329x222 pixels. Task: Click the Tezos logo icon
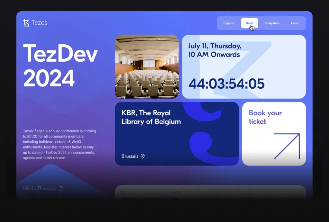click(26, 23)
